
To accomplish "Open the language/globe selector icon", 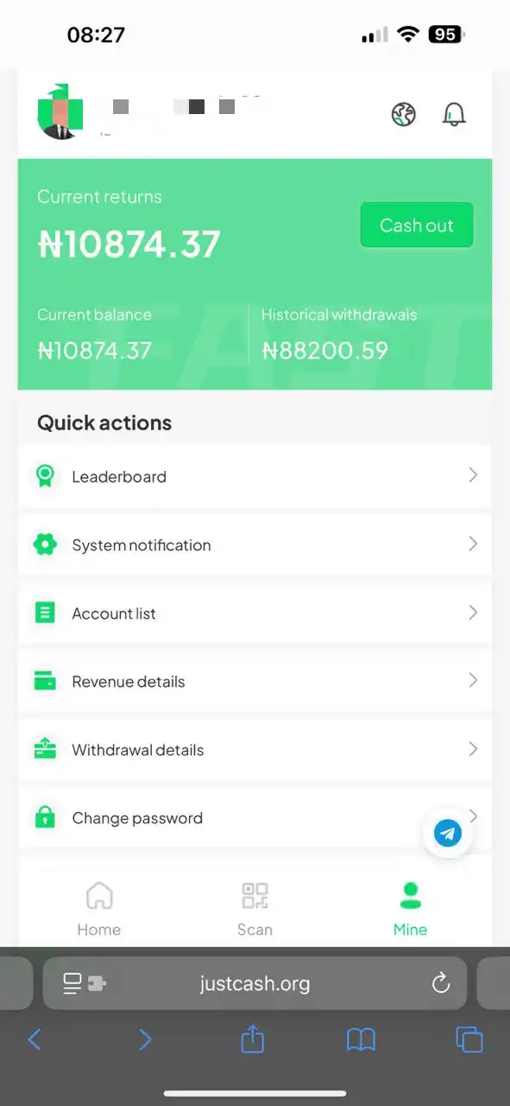I will (x=403, y=113).
